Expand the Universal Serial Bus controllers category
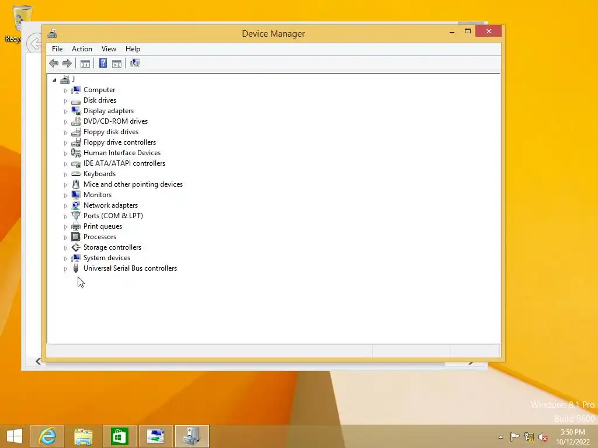 click(65, 268)
